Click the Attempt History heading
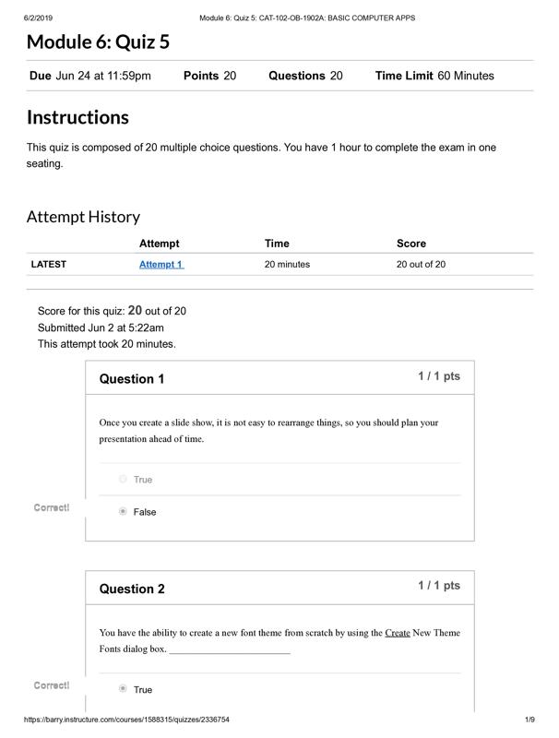The height and width of the screenshot is (738, 559). (x=83, y=217)
